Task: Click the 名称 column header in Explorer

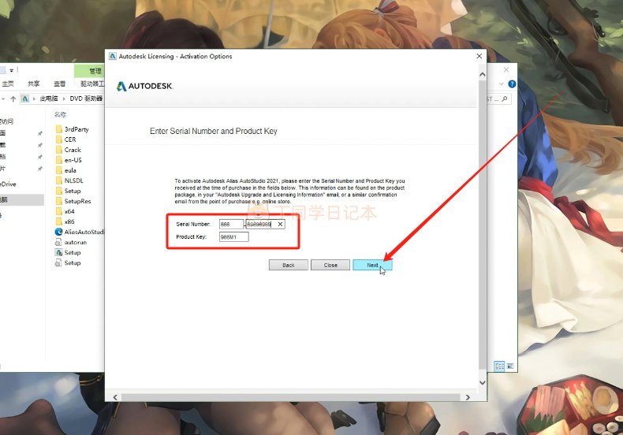Action: [x=60, y=114]
